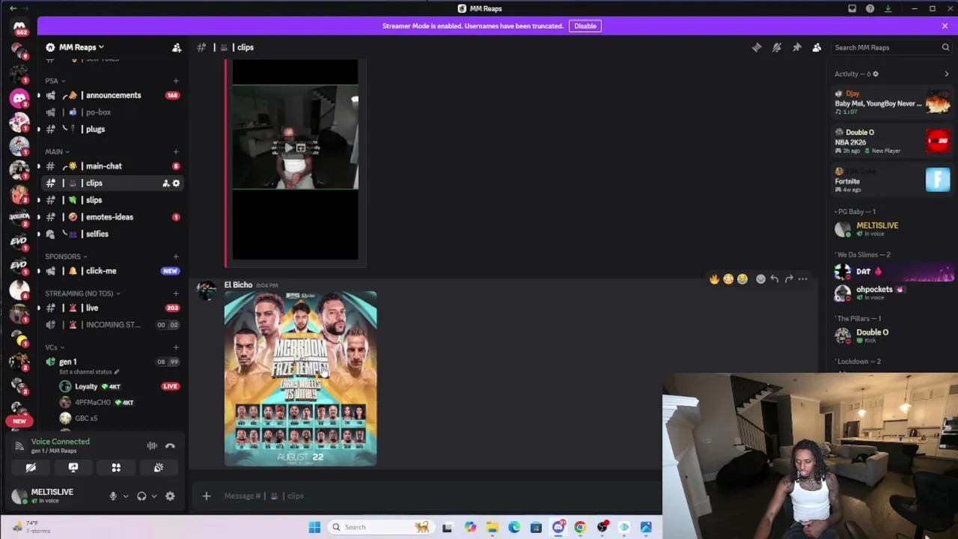Open the Discord inbox

click(852, 8)
